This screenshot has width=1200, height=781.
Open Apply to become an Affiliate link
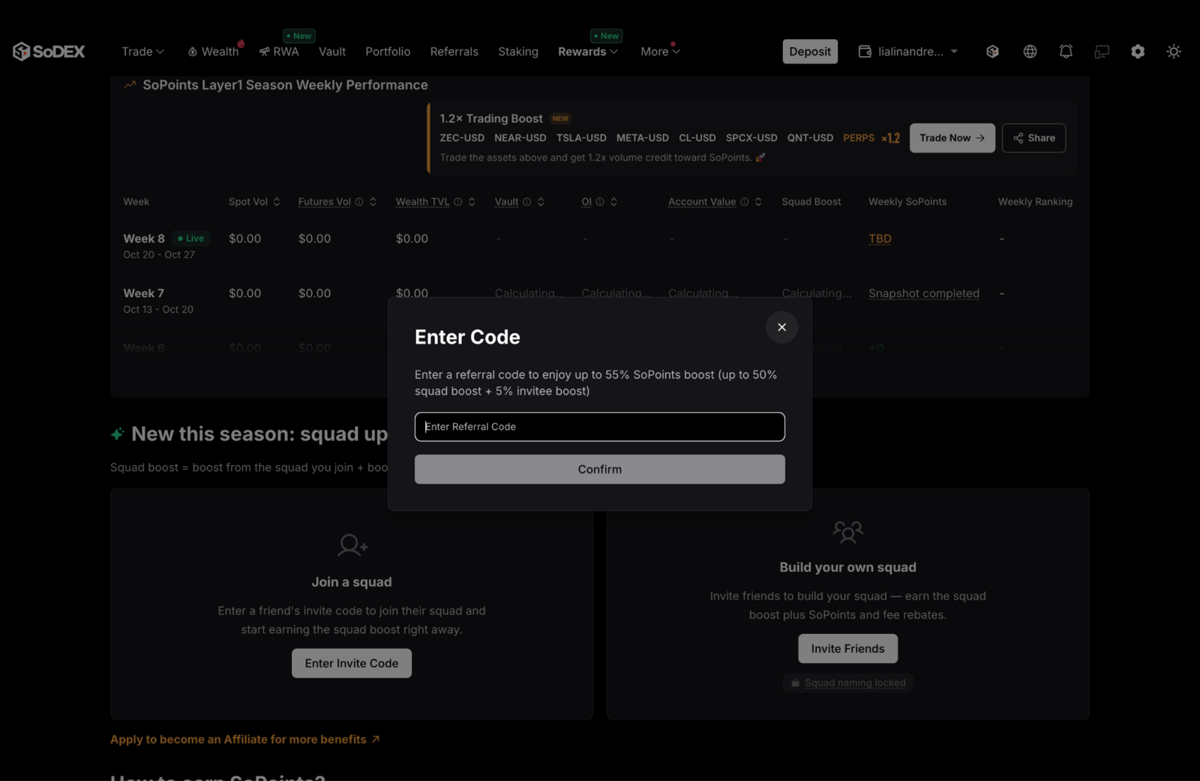click(x=245, y=739)
